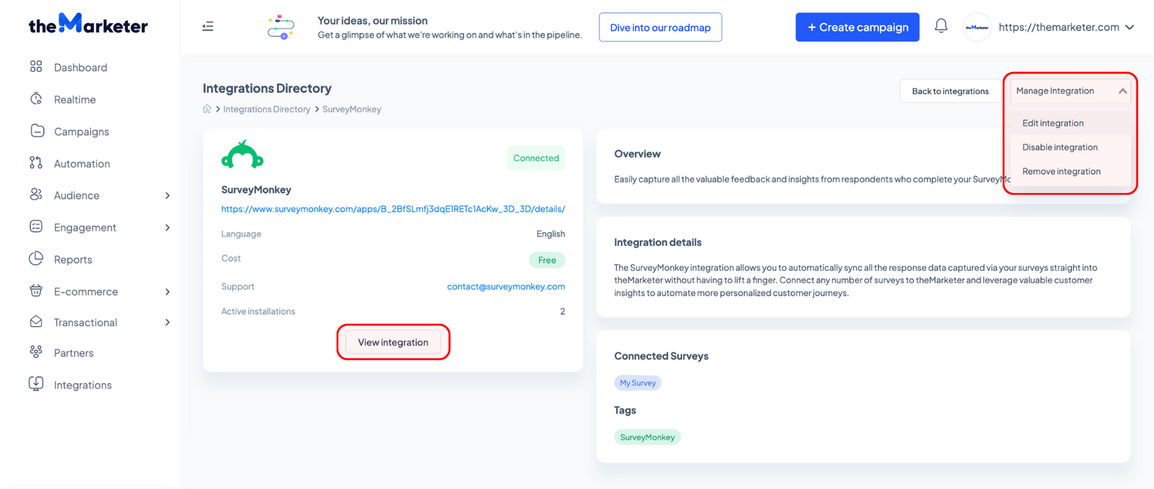Image resolution: width=1154 pixels, height=489 pixels.
Task: Click Back to integrations button
Action: [950, 91]
